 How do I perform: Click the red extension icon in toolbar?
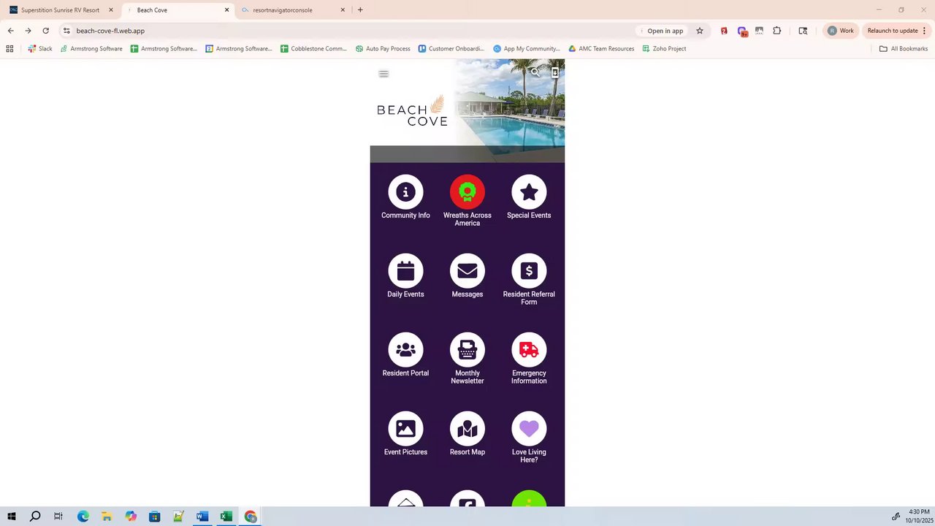(x=724, y=31)
